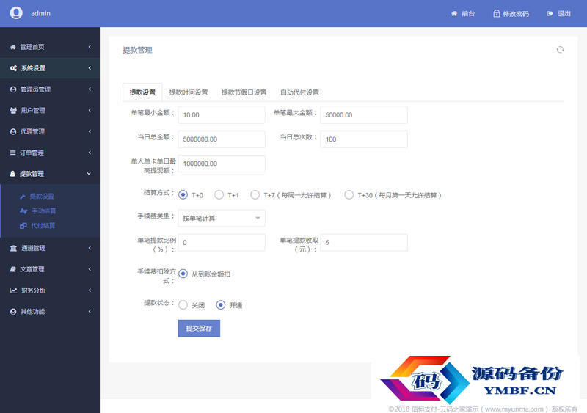Expand the 订单管理 menu chevron

[x=90, y=153]
